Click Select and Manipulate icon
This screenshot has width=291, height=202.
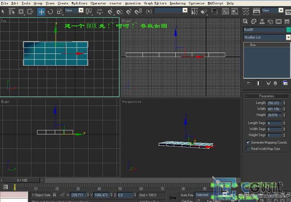coord(100,12)
